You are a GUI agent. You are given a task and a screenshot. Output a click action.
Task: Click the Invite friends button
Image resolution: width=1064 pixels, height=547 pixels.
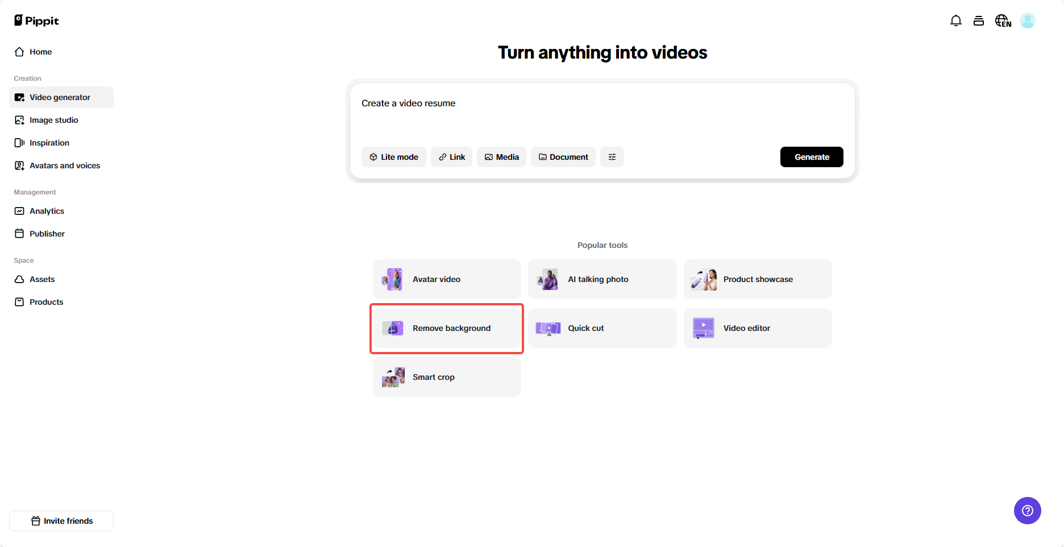(x=61, y=521)
